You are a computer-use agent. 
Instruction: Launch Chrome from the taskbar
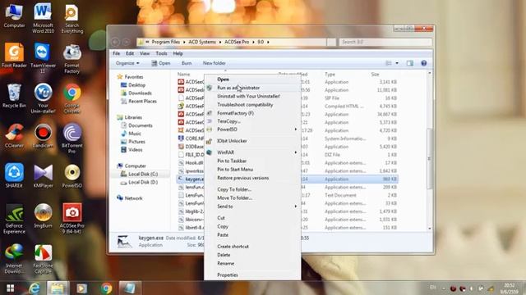(106, 288)
